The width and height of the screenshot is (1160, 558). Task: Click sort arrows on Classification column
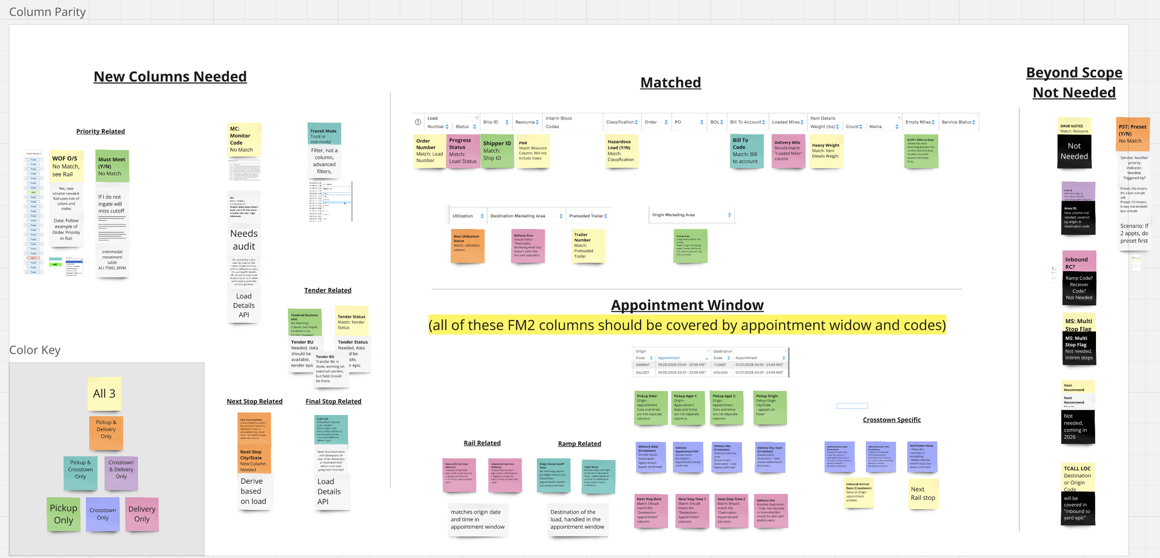(636, 122)
